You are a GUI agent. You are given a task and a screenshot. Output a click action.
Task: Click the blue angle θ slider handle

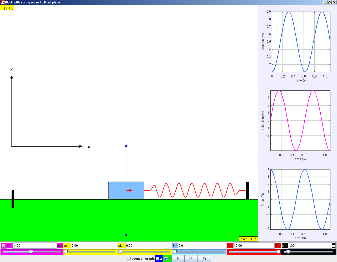(175, 252)
